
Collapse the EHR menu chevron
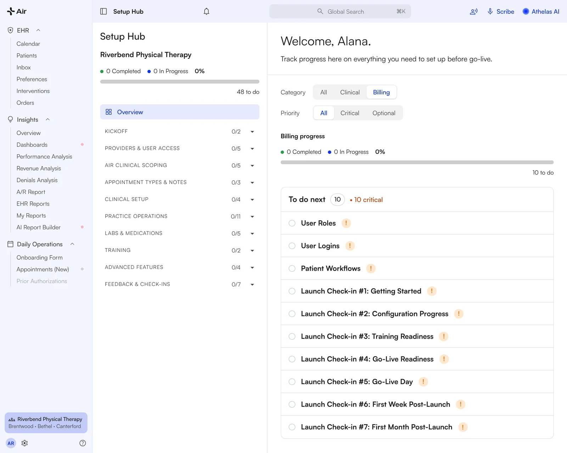click(x=38, y=30)
